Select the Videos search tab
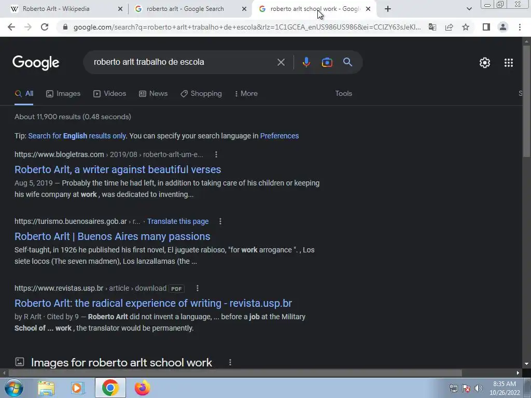Image resolution: width=531 pixels, height=398 pixels. pos(110,94)
